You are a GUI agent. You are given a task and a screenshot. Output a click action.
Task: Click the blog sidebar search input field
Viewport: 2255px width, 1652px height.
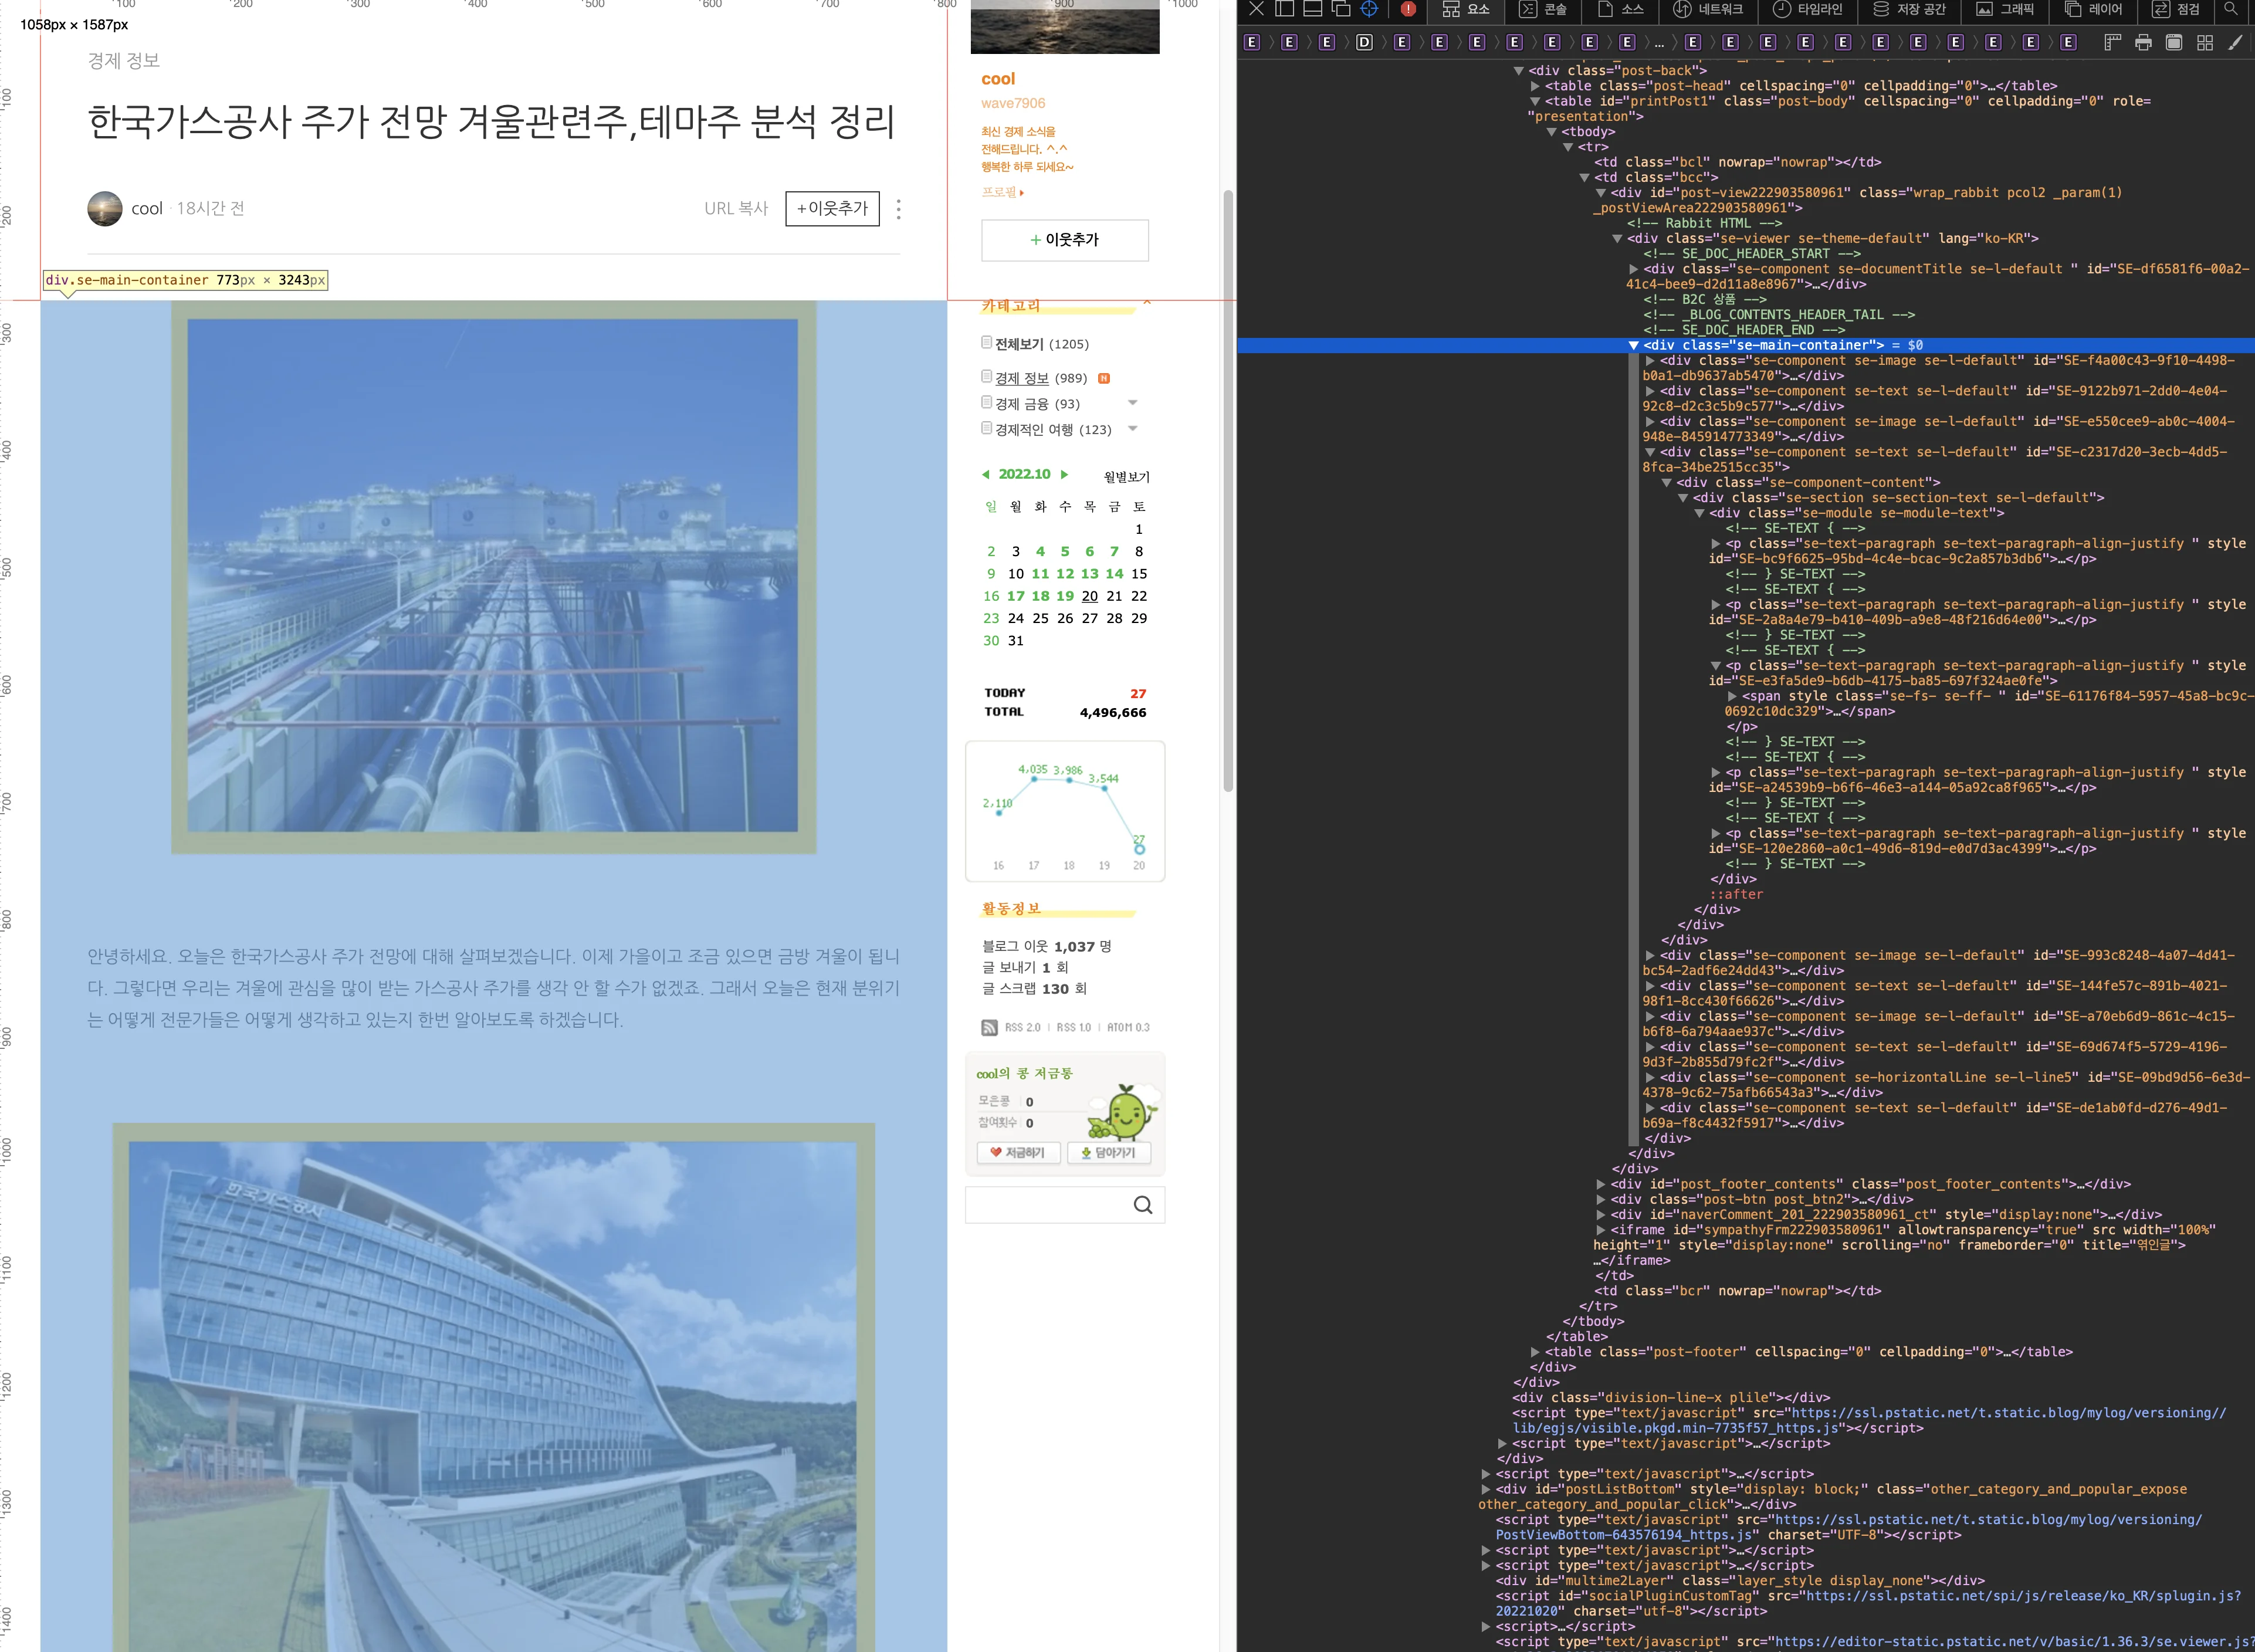tap(1045, 1205)
